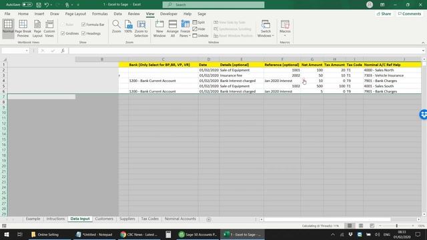Unhide a hidden window

pyautogui.click(x=200, y=35)
